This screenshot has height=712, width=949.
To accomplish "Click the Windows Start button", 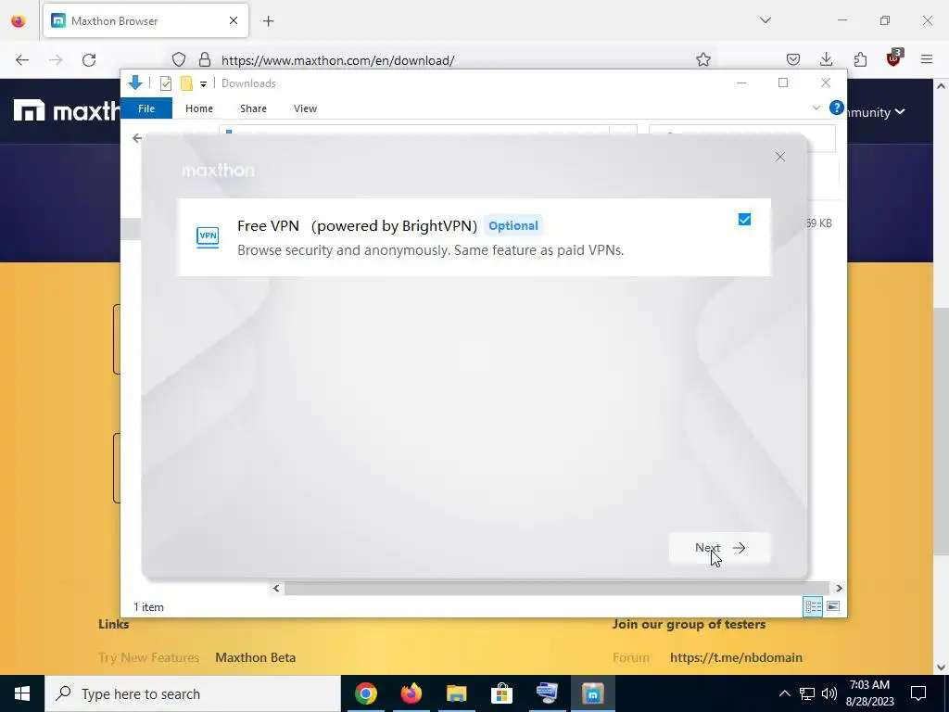I will tap(22, 693).
